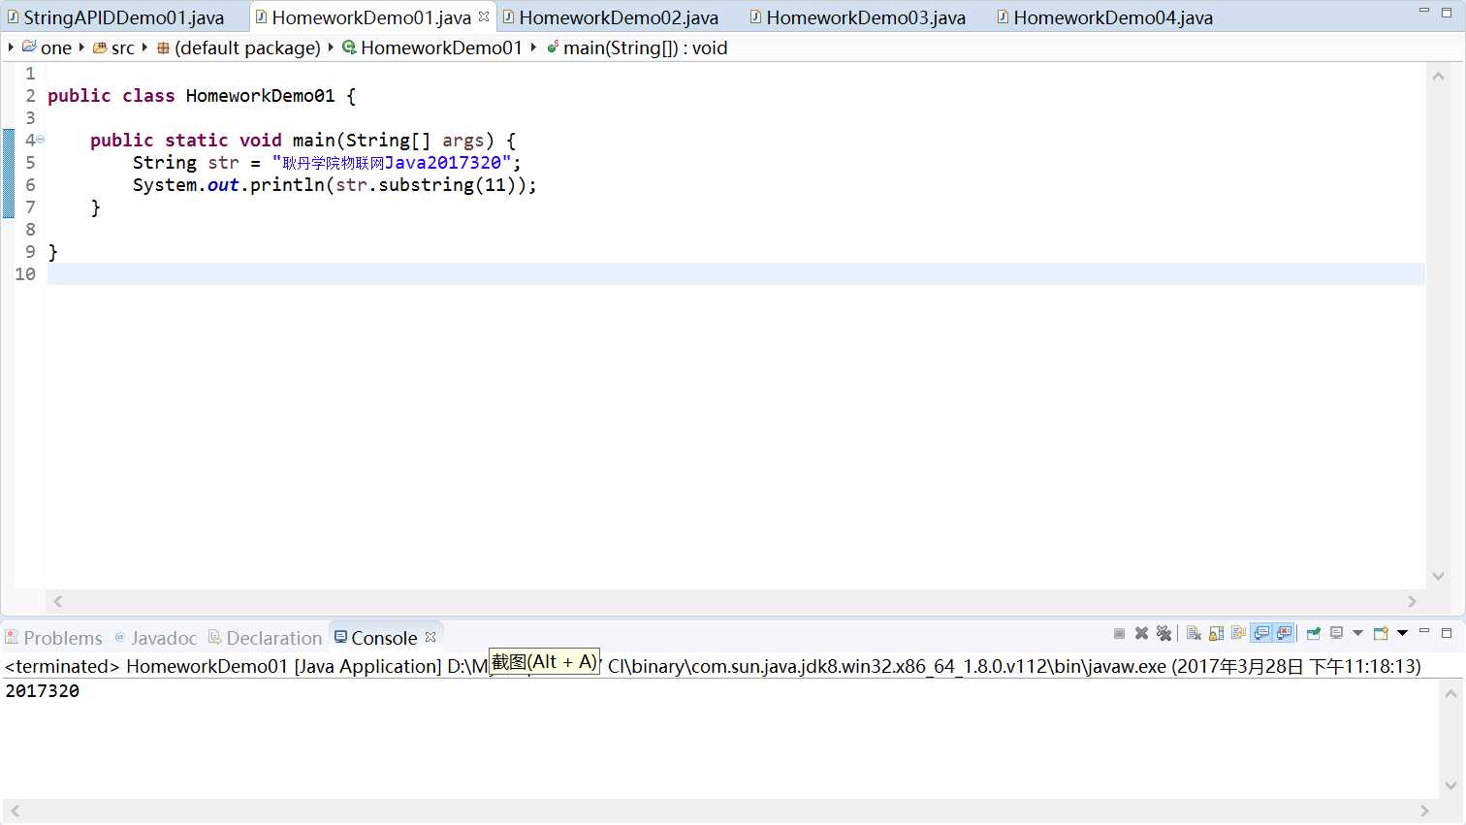Collapse main method fold marker at line 4
Image resolution: width=1466 pixels, height=825 pixels.
point(41,140)
